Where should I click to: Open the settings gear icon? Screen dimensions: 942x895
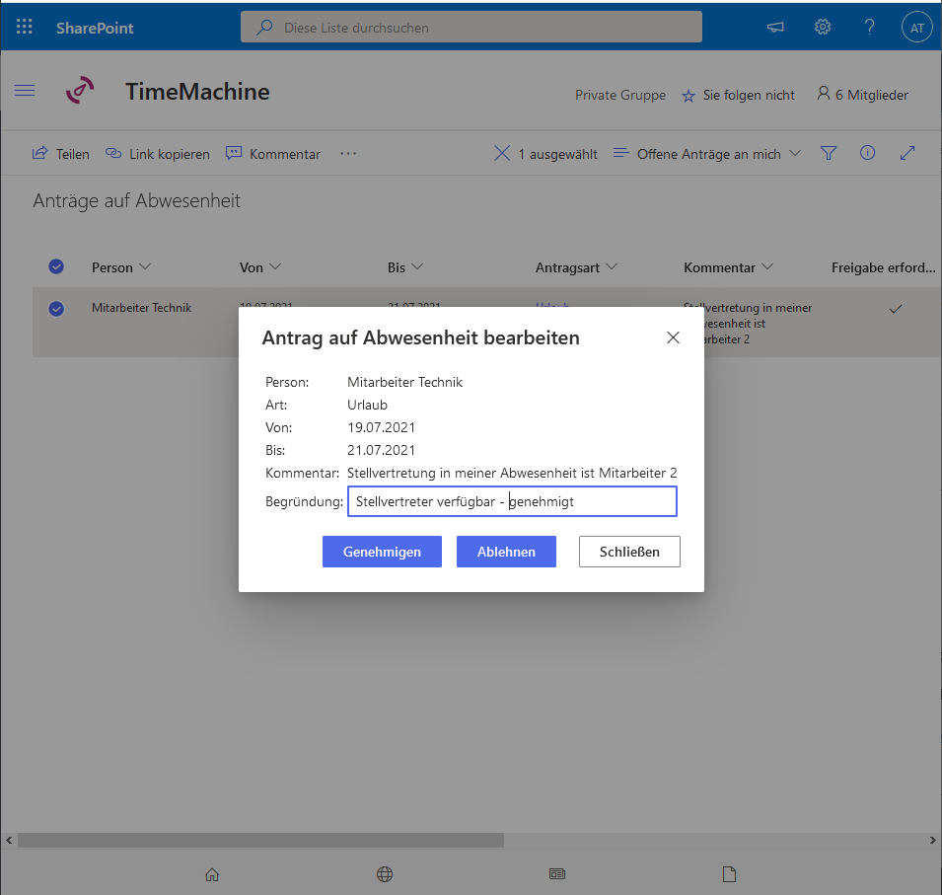823,28
